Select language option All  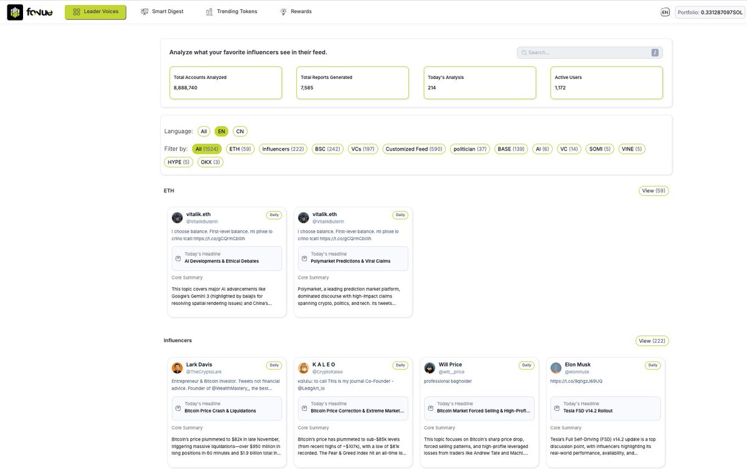click(204, 131)
